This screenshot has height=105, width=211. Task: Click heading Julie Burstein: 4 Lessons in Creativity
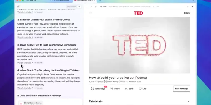[39, 96]
